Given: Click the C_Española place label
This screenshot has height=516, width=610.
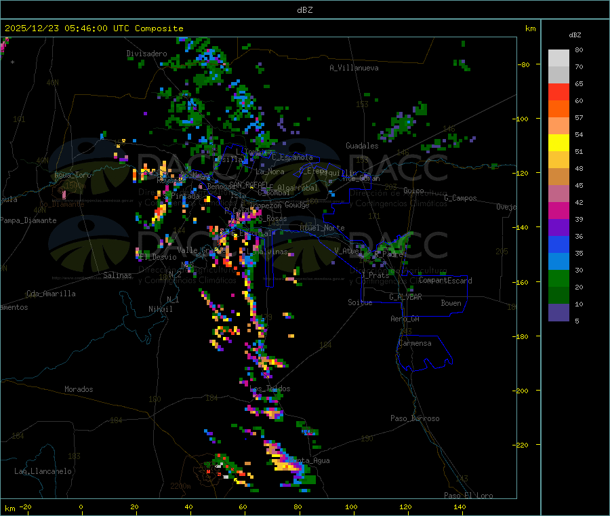Looking at the screenshot, I should click(292, 157).
